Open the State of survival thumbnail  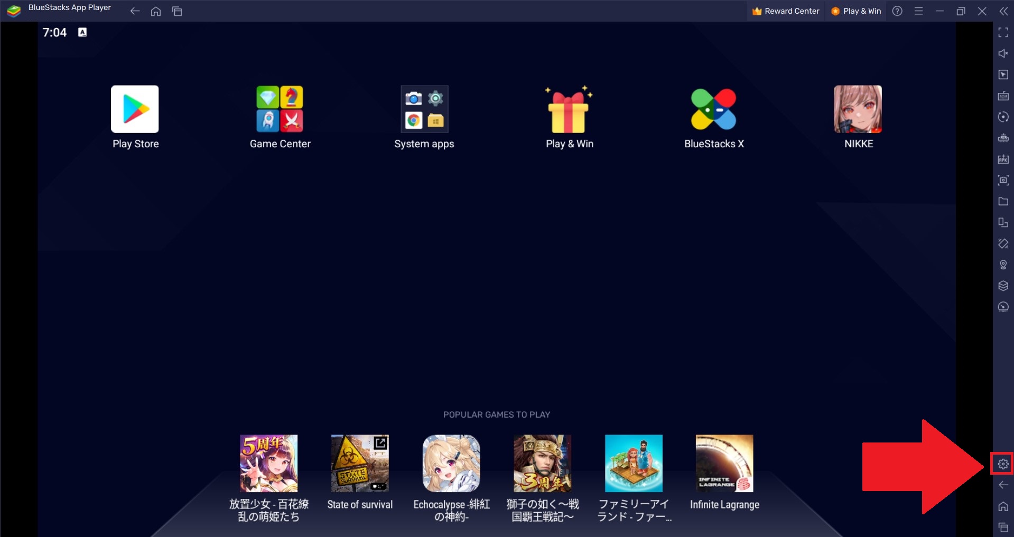click(360, 463)
